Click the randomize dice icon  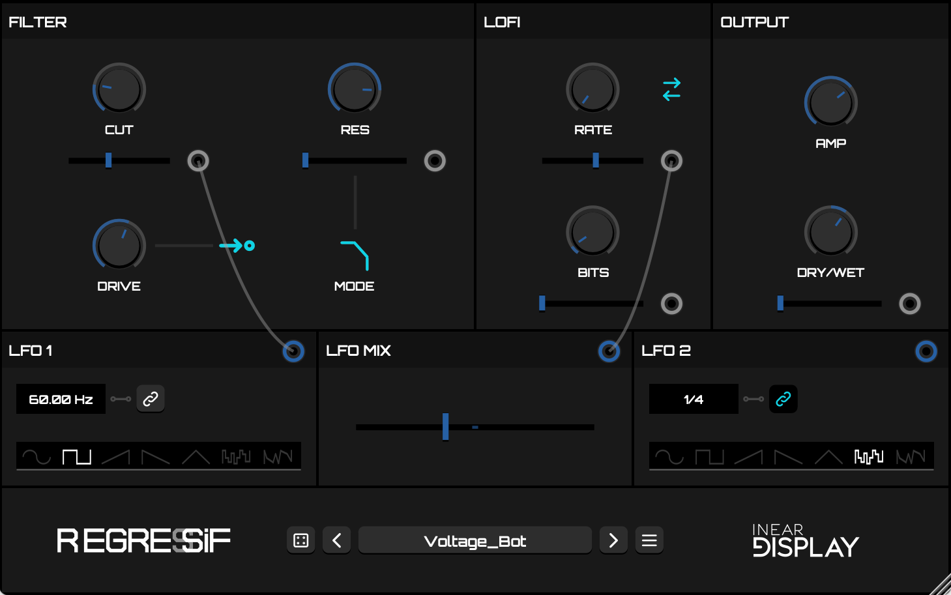[x=301, y=540]
